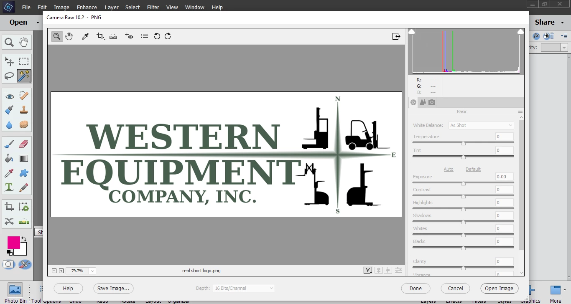
Task: Toggle the highlight clipping warning in histogram
Action: pyautogui.click(x=520, y=32)
